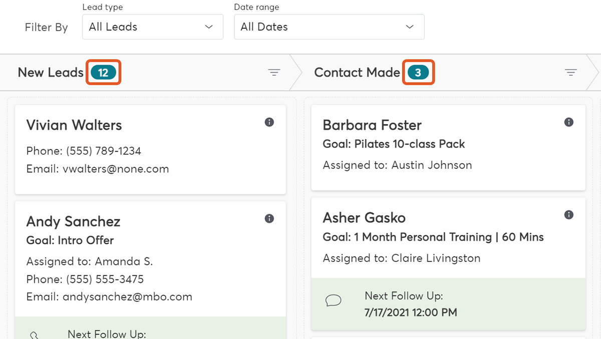The image size is (601, 339).
Task: Open the Date range All Dates dropdown
Action: point(329,27)
